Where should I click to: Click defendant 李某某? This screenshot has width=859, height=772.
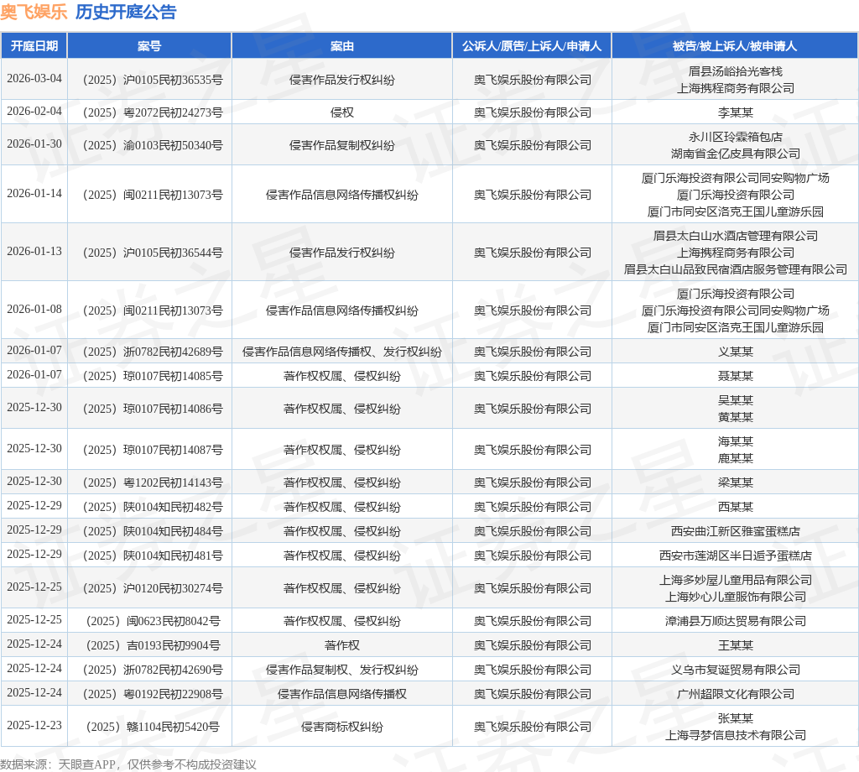click(735, 113)
